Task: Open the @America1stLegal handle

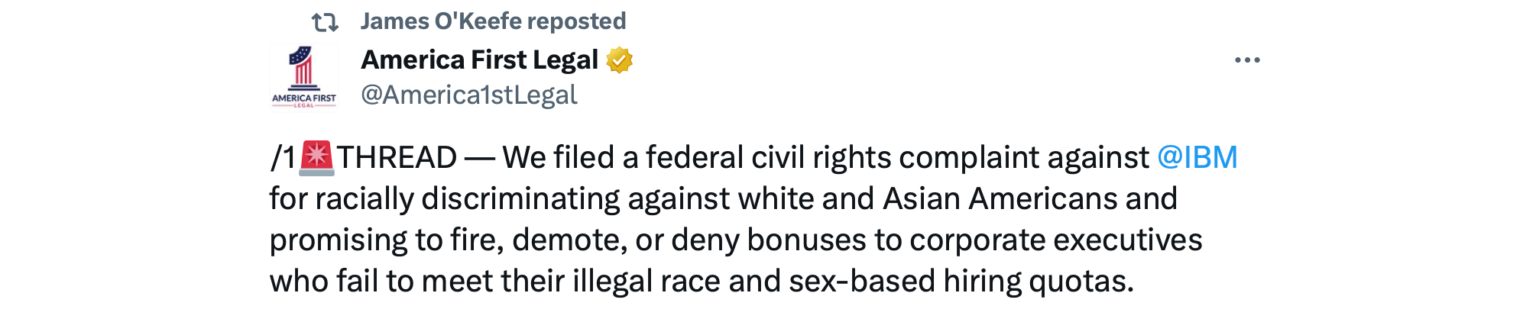Action: pos(468,95)
